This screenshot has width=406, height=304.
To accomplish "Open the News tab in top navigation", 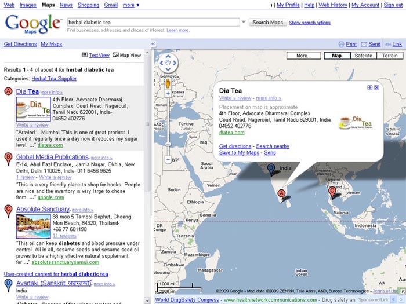I will [66, 5].
